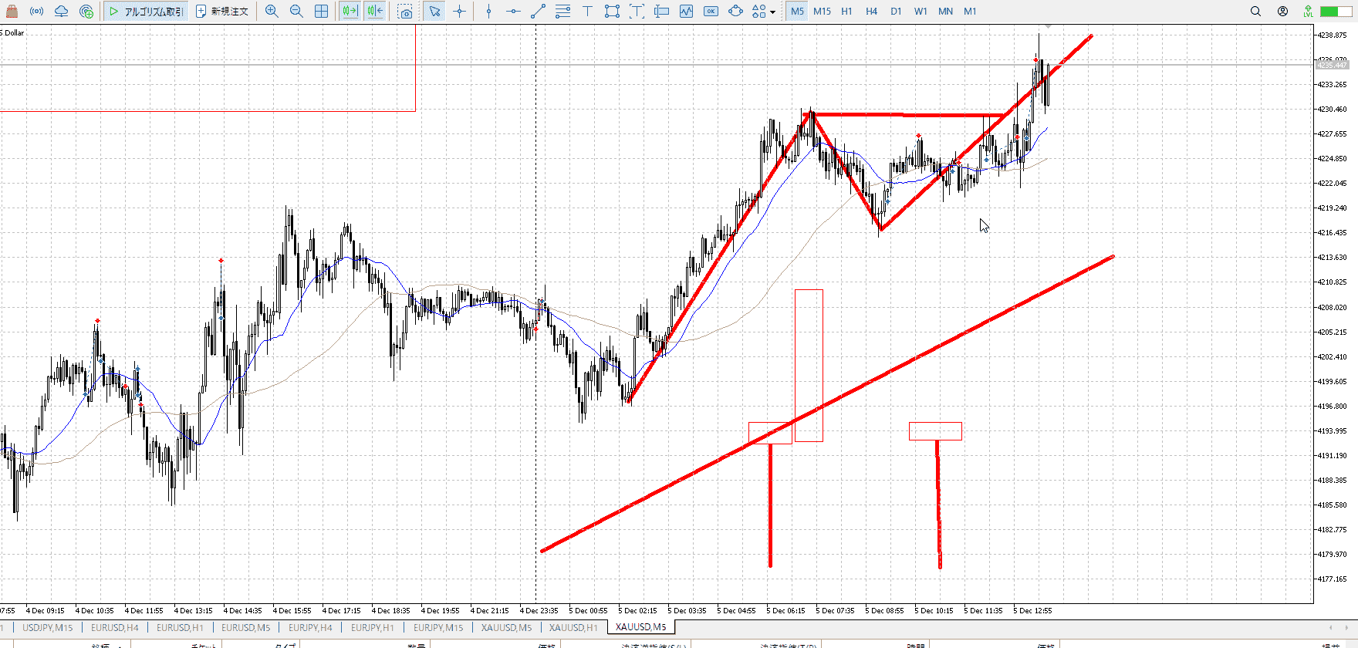Select the vertical line tool

(488, 12)
